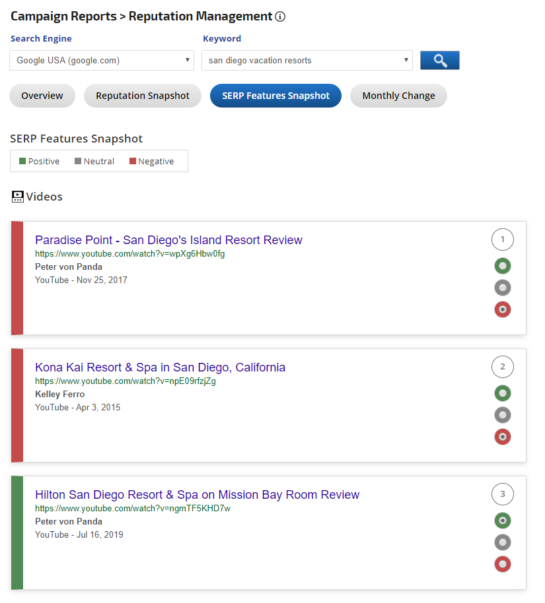This screenshot has width=545, height=603.
Task: Open Paradise Point Island Resort Review link
Action: point(168,240)
